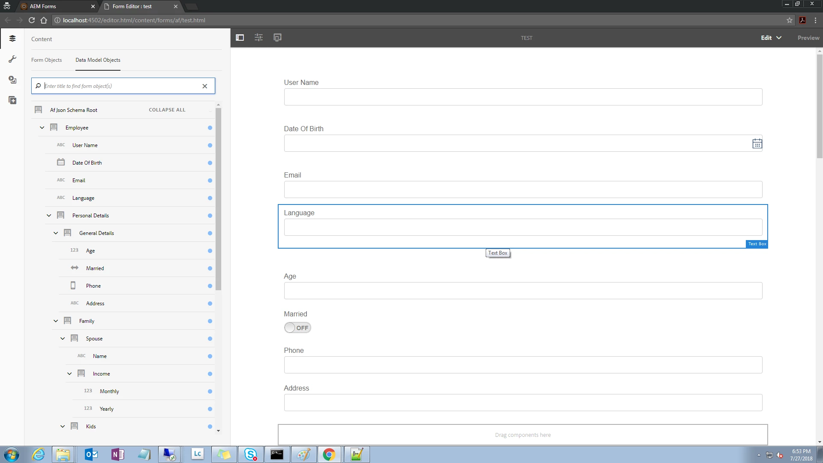Collapse the Personal Details node

[x=49, y=216]
